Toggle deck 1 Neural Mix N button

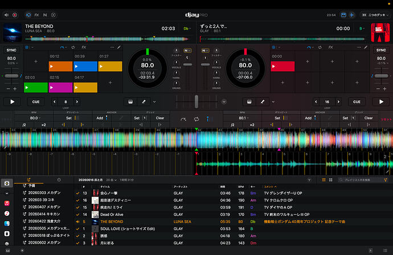(x=187, y=51)
